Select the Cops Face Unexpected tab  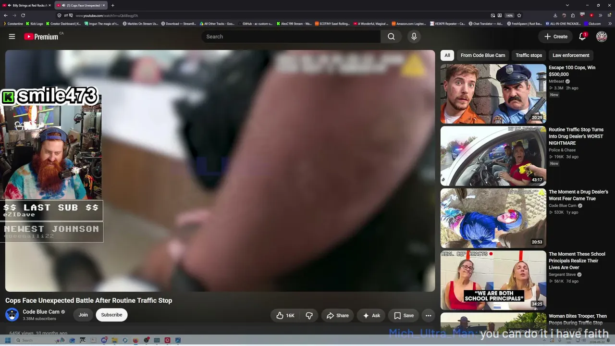point(81,5)
